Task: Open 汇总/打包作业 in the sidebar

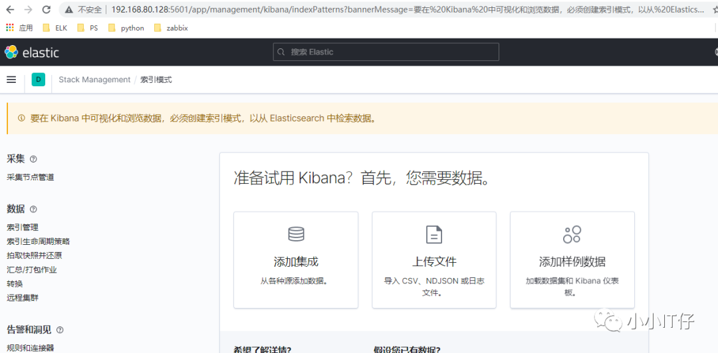Action: point(32,270)
